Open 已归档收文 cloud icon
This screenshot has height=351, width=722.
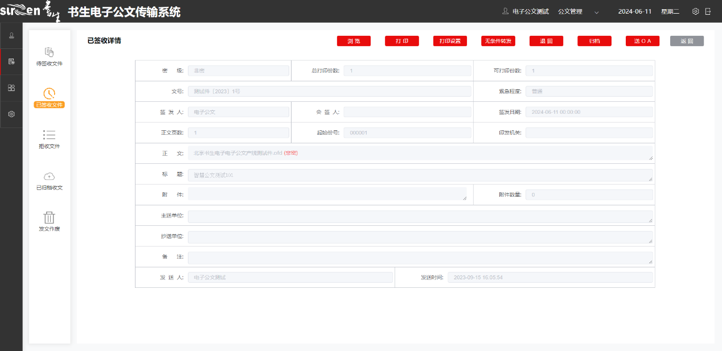[50, 176]
